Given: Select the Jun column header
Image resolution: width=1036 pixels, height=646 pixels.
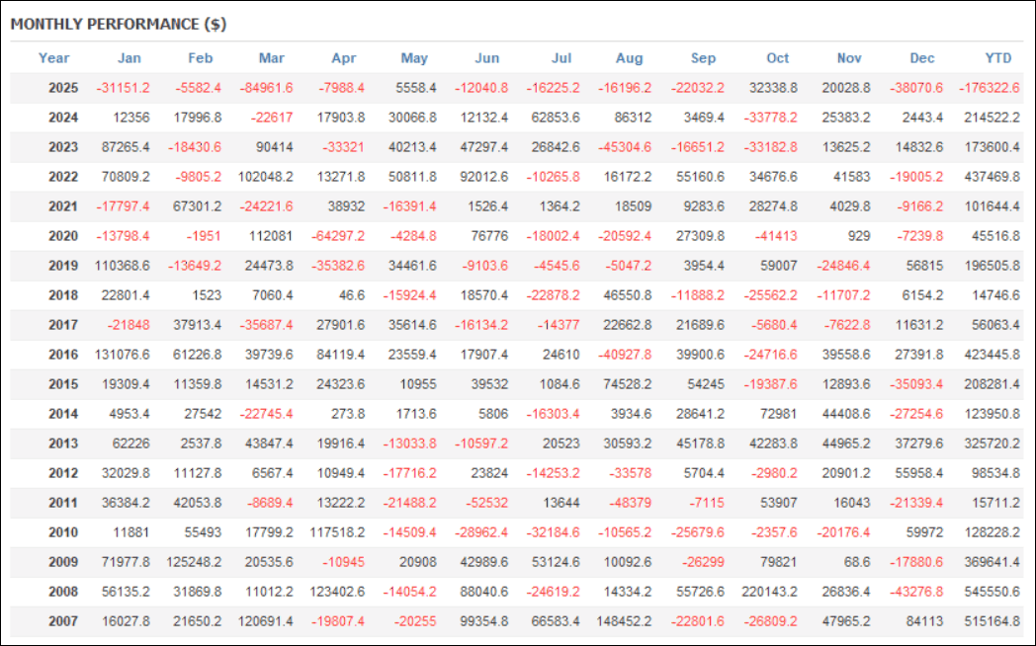Looking at the screenshot, I should [x=487, y=58].
